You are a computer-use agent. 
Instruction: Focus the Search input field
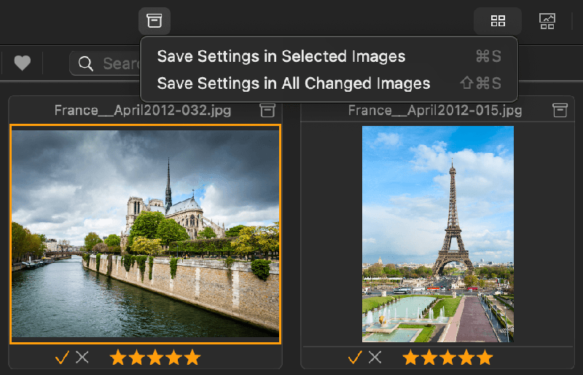coord(105,63)
